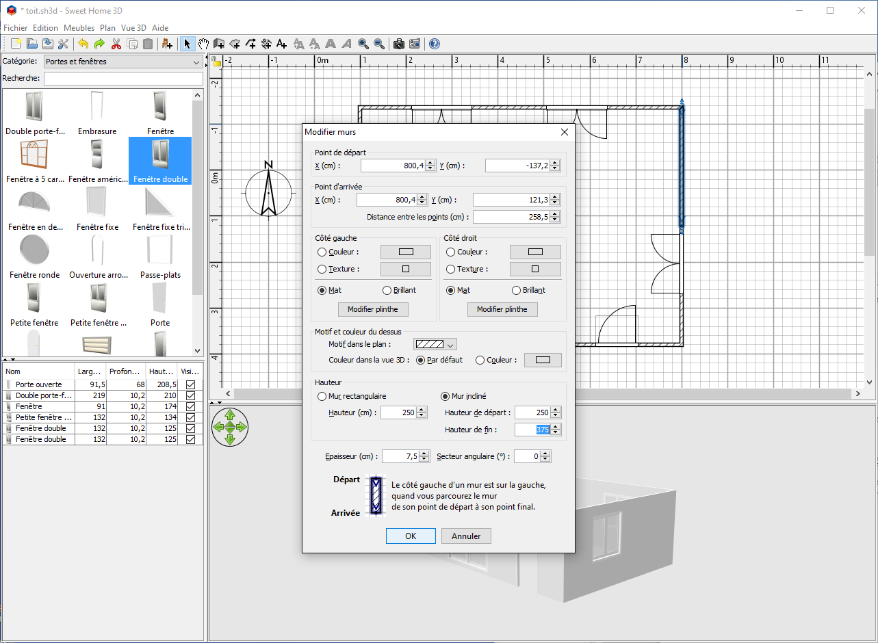Click the Recherche search field
This screenshot has width=878, height=643.
click(123, 79)
